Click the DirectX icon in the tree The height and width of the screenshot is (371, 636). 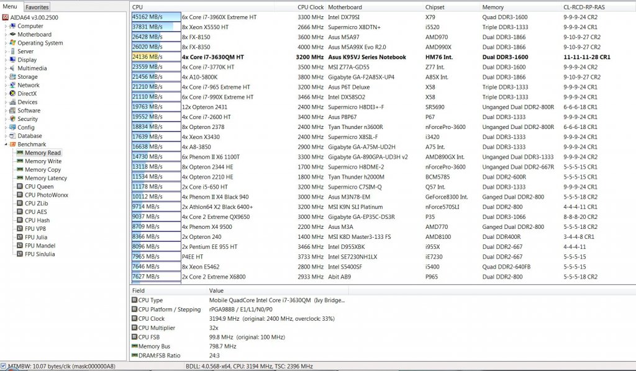12,94
